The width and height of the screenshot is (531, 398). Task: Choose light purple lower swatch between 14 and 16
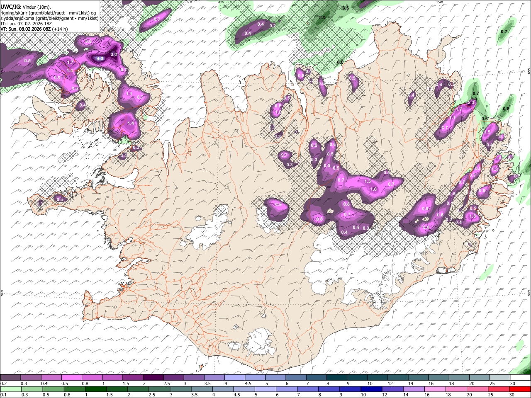click(413, 389)
